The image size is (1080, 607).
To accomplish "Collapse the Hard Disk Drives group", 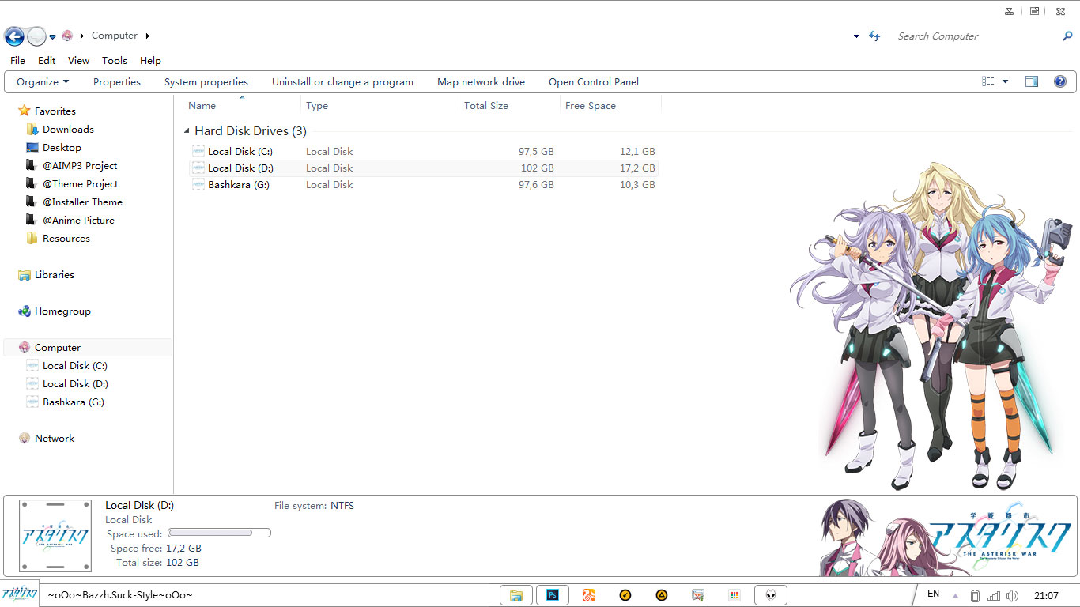I will click(x=187, y=131).
